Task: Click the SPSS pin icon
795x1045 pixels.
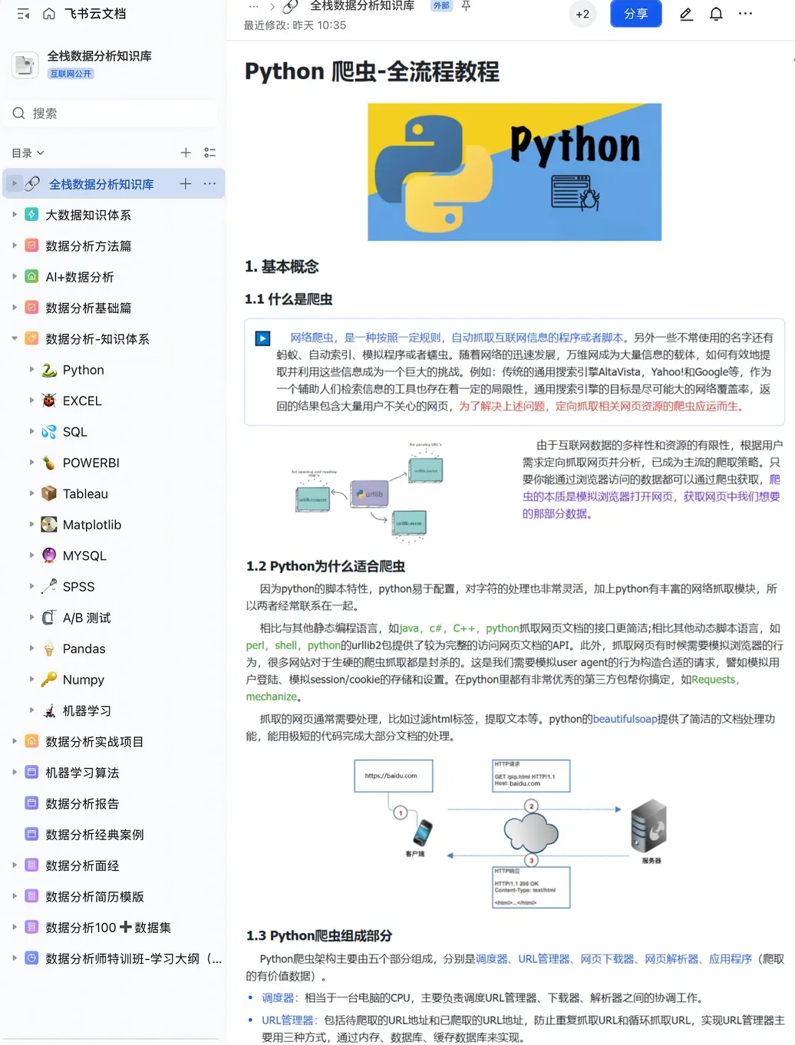Action: click(49, 586)
